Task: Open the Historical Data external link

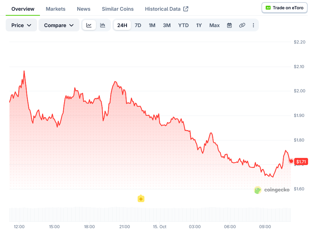Action: (167, 9)
